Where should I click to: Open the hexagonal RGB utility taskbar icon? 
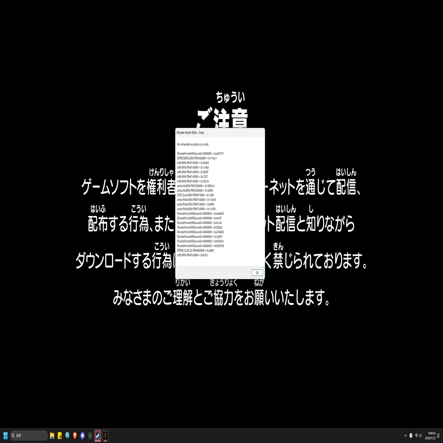click(x=90, y=436)
